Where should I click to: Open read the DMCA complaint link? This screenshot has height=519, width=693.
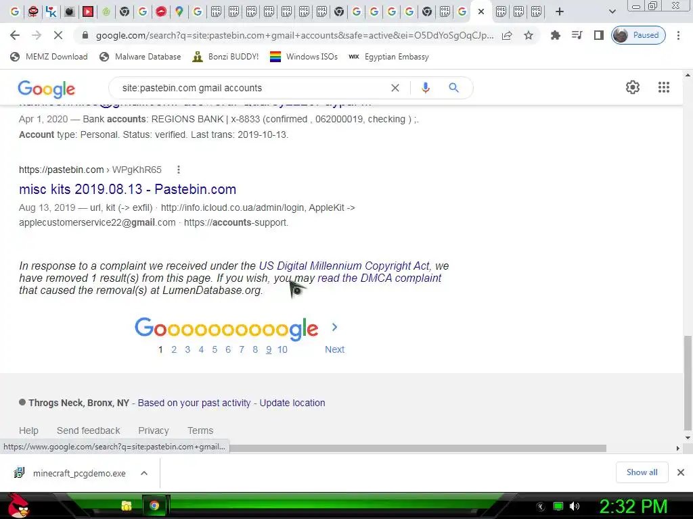[379, 278]
